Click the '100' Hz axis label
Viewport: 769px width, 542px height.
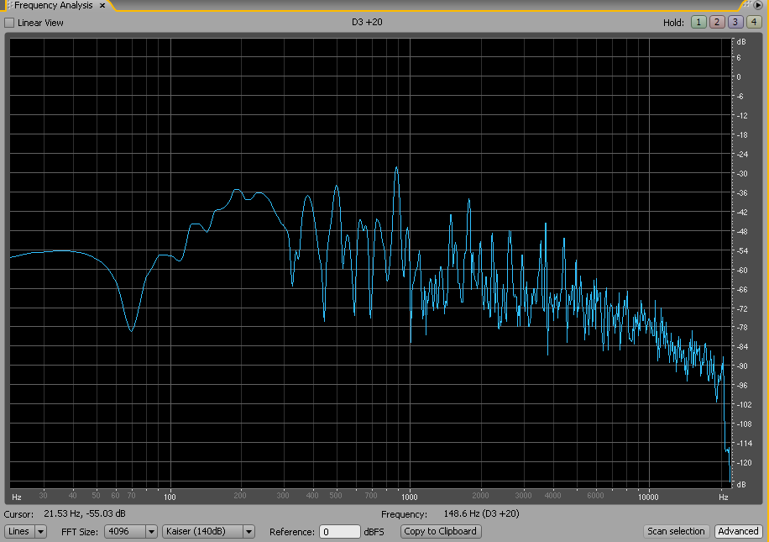170,497
